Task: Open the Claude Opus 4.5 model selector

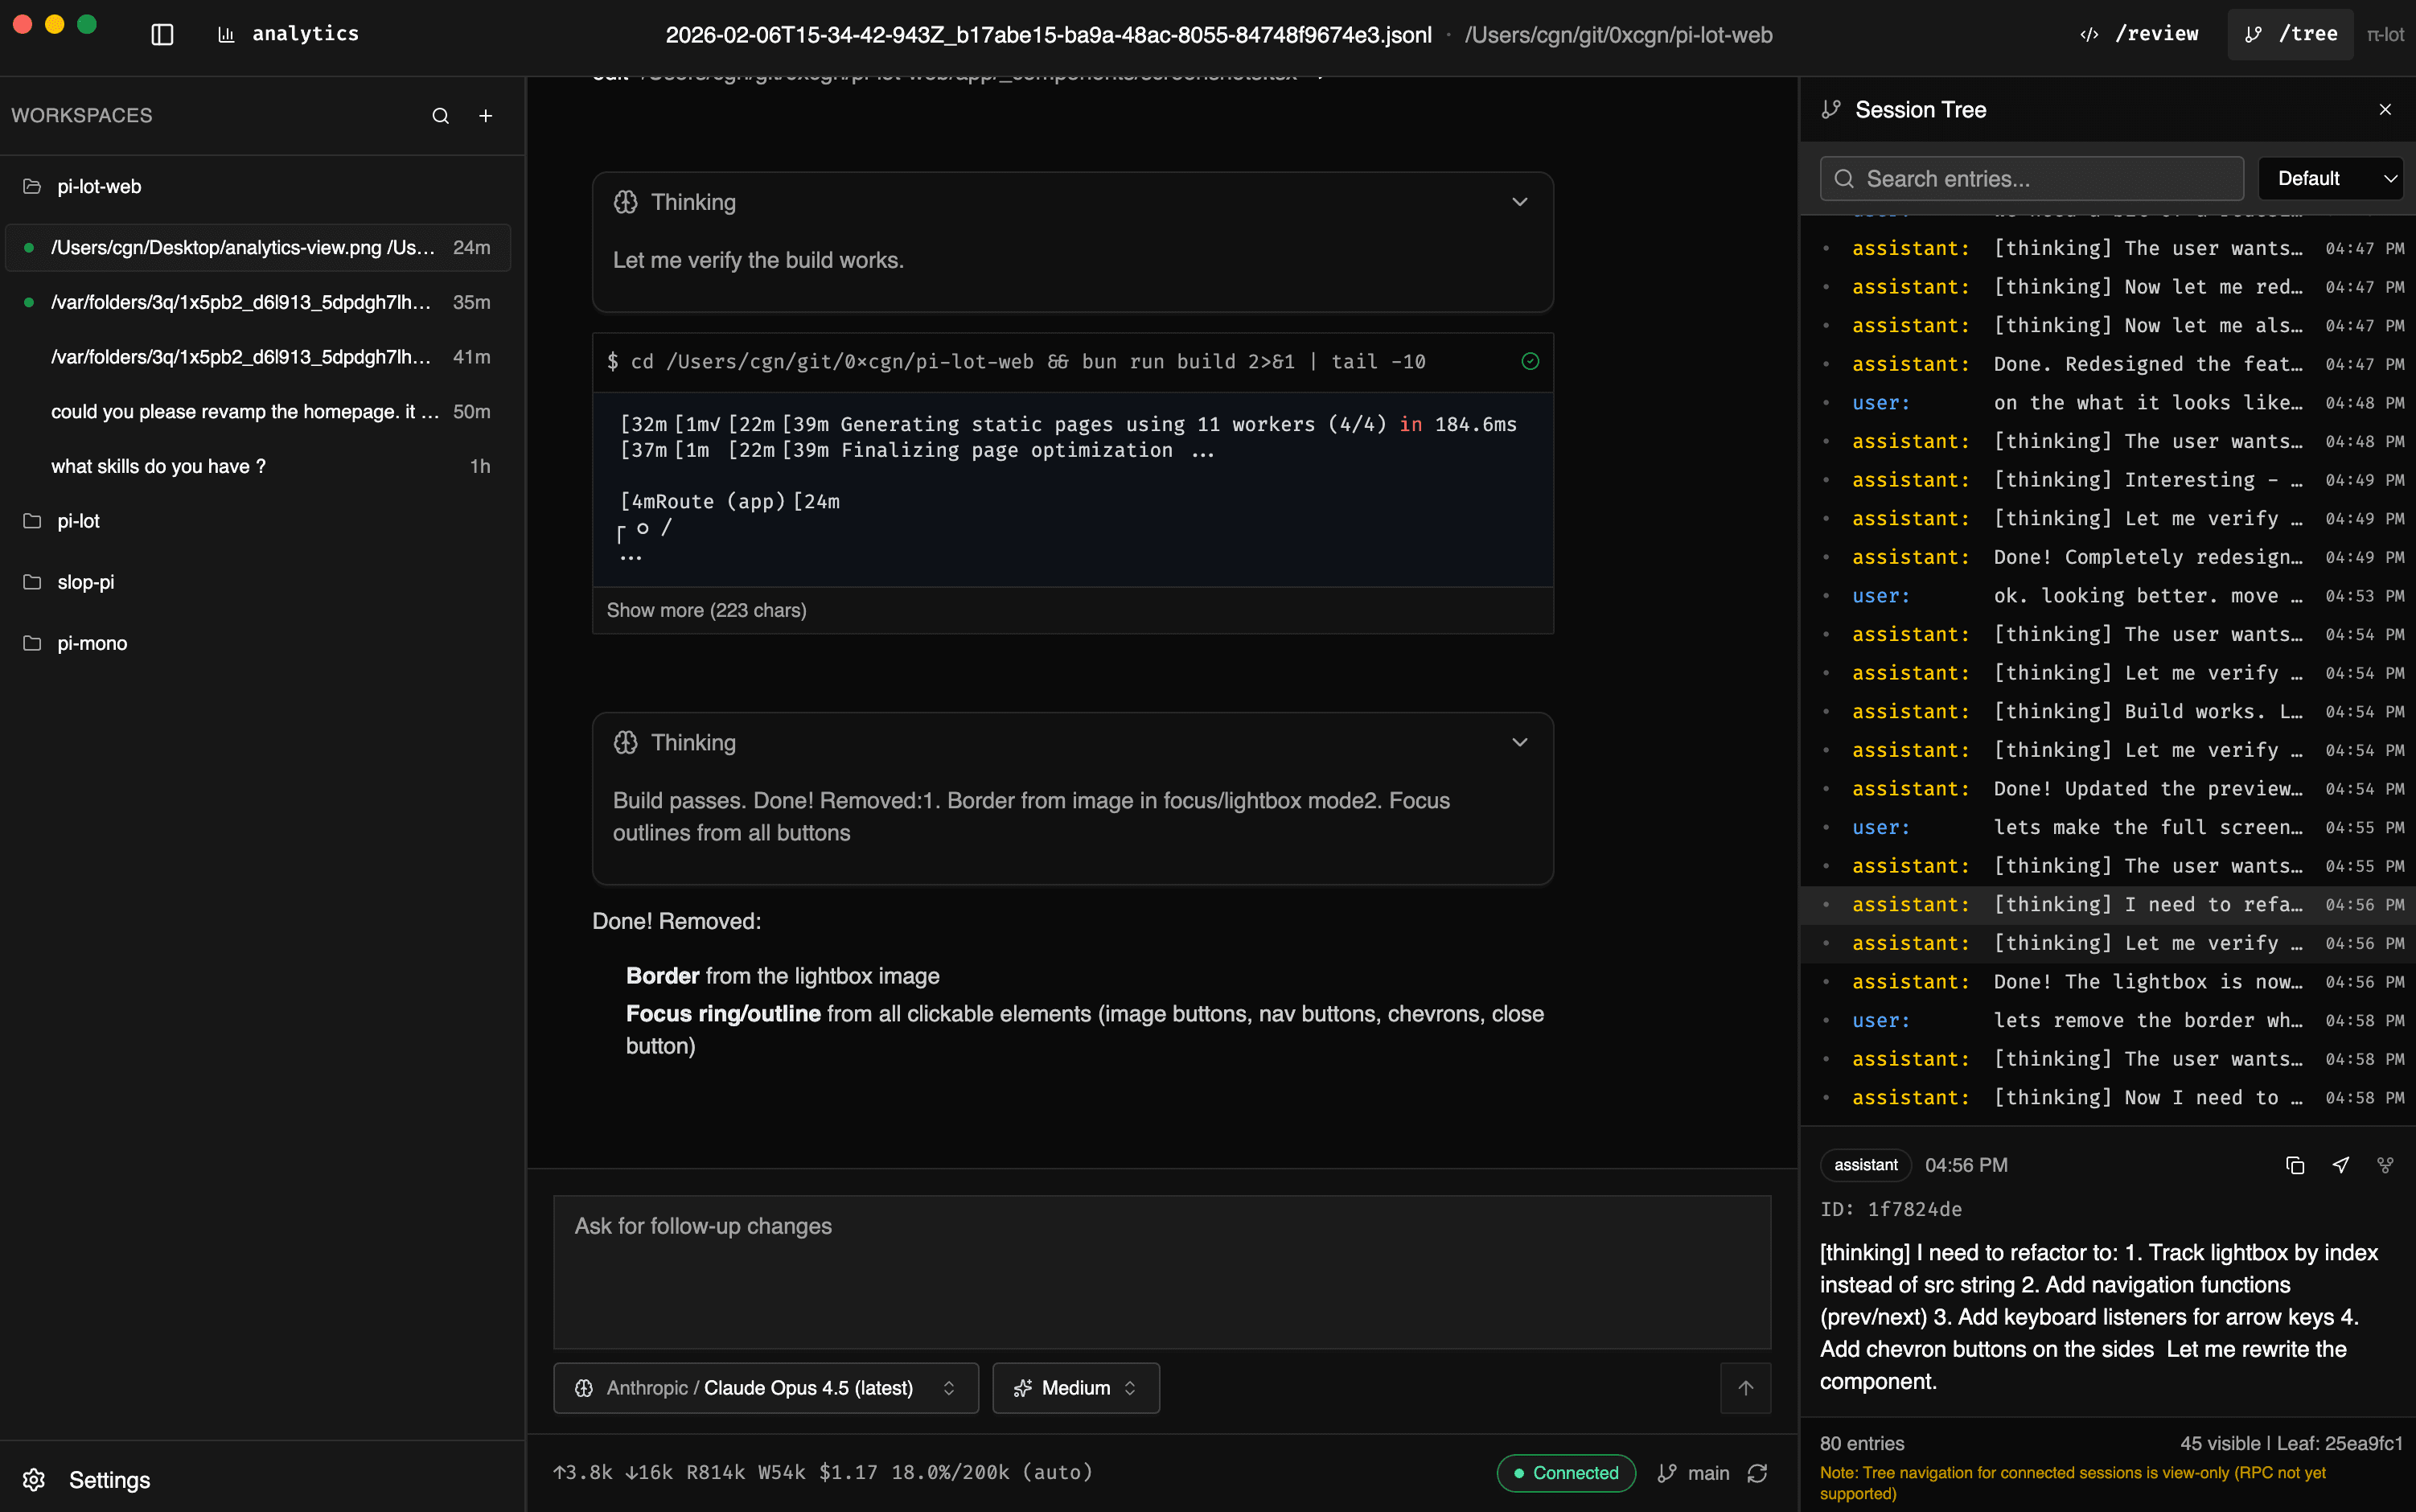Action: (765, 1388)
